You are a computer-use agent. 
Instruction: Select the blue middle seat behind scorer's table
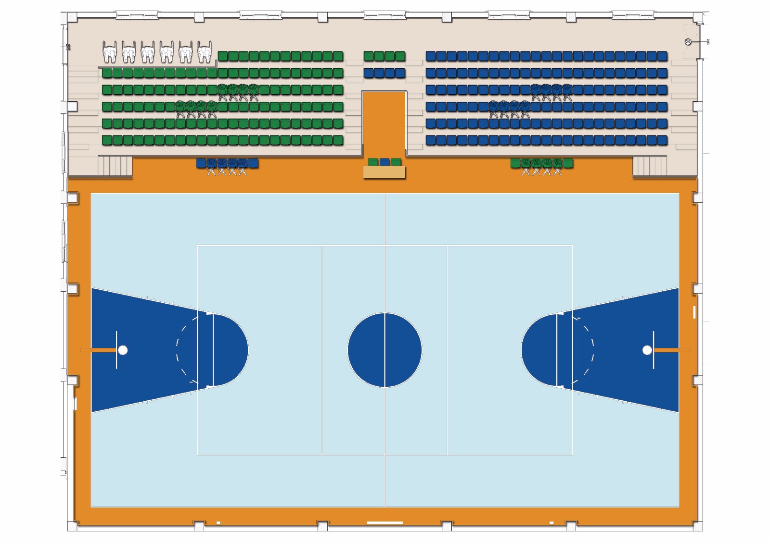[384, 162]
